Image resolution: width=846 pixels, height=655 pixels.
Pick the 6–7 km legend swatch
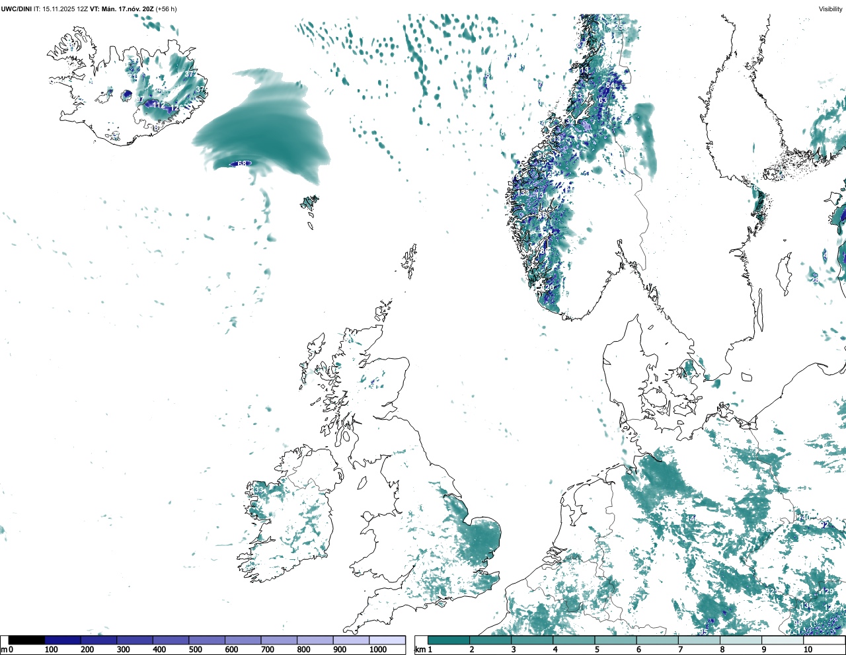click(658, 640)
